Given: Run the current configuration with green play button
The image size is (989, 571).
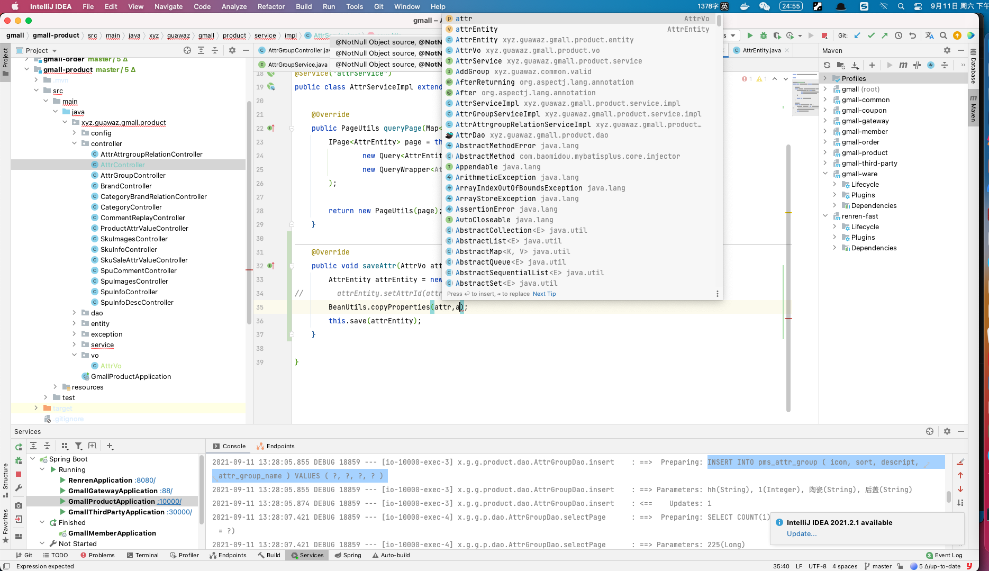Looking at the screenshot, I should pyautogui.click(x=750, y=35).
